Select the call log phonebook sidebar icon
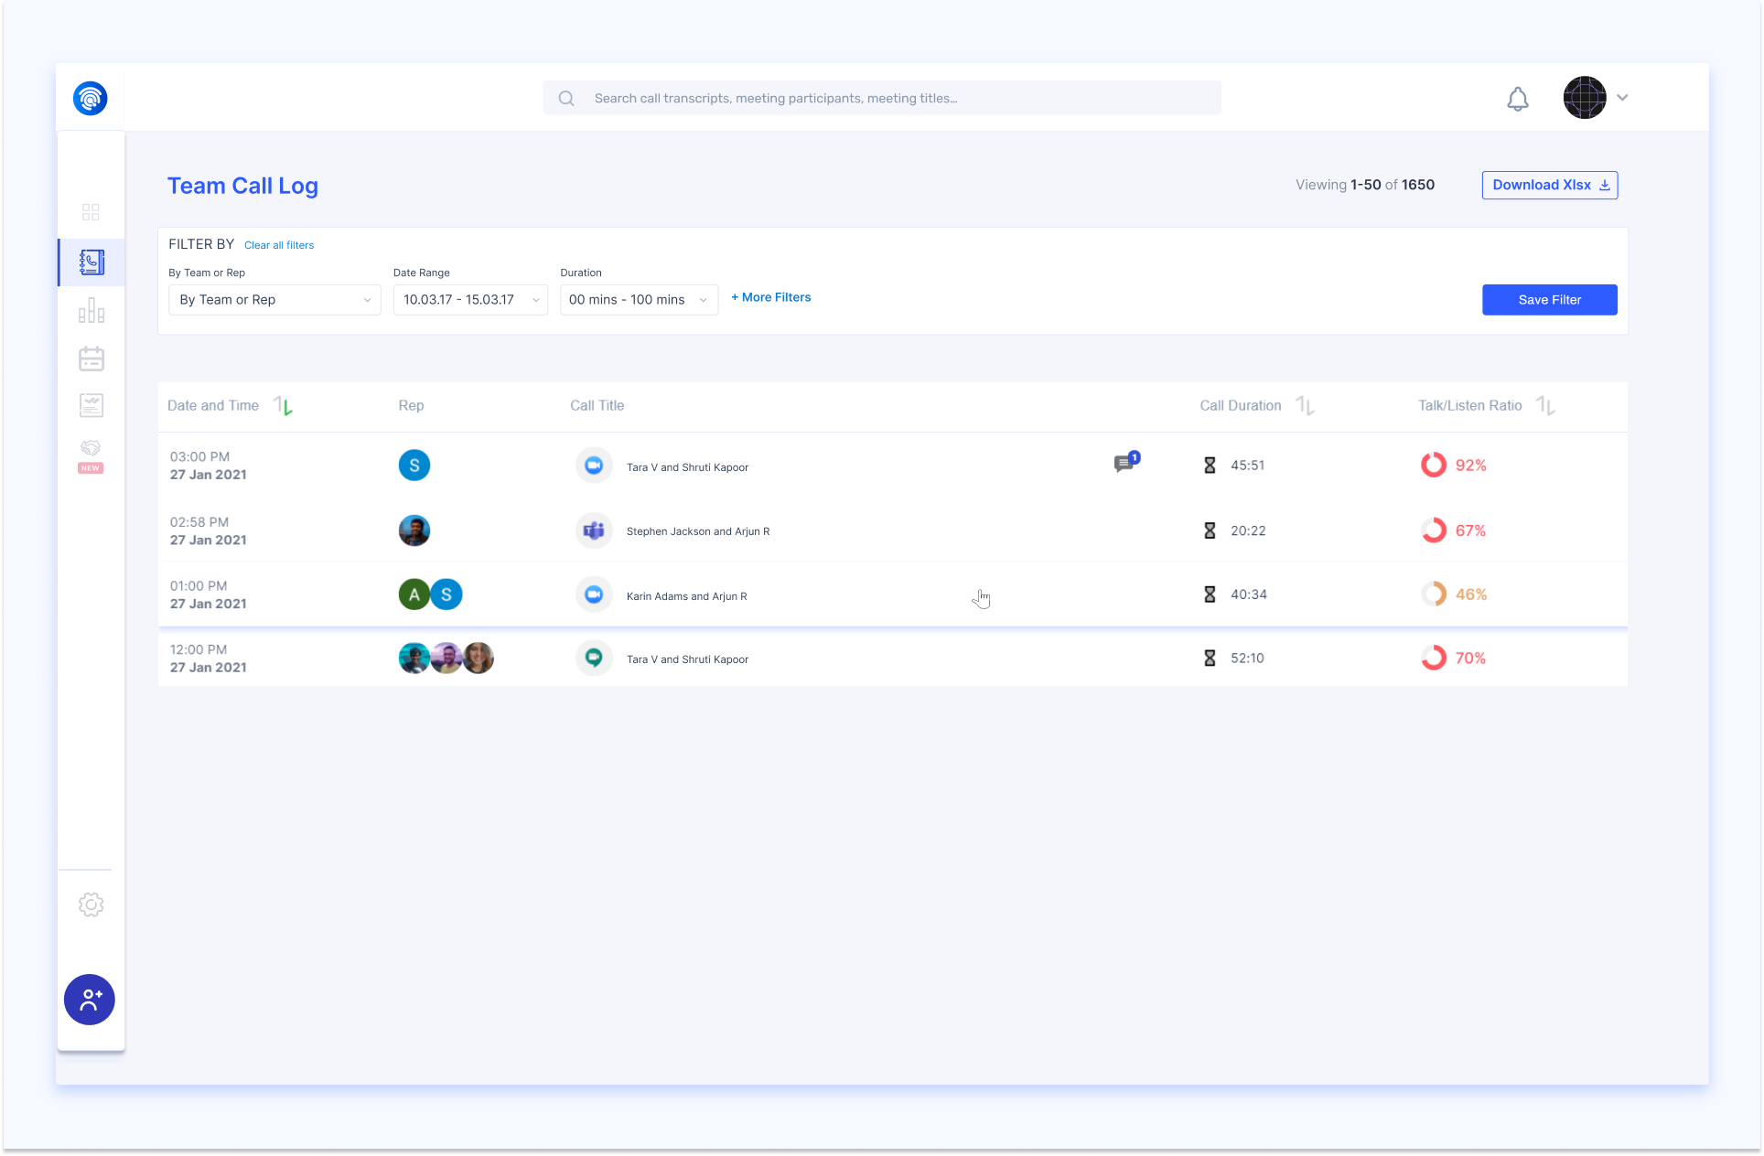The height and width of the screenshot is (1156, 1764). [91, 262]
